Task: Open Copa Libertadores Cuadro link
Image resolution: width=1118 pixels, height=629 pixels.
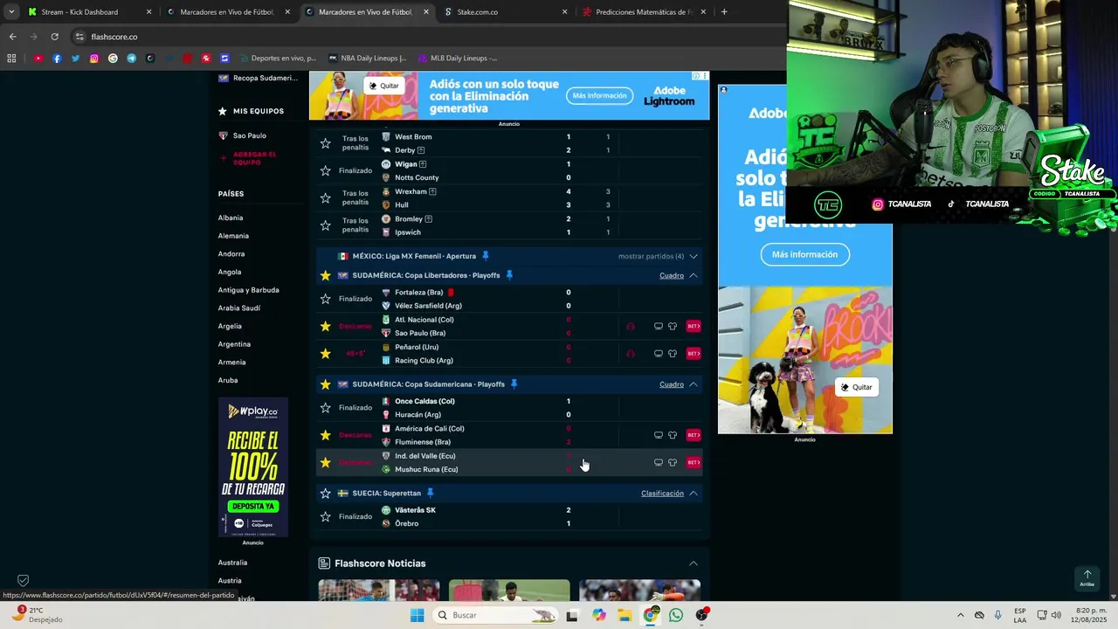Action: [672, 275]
